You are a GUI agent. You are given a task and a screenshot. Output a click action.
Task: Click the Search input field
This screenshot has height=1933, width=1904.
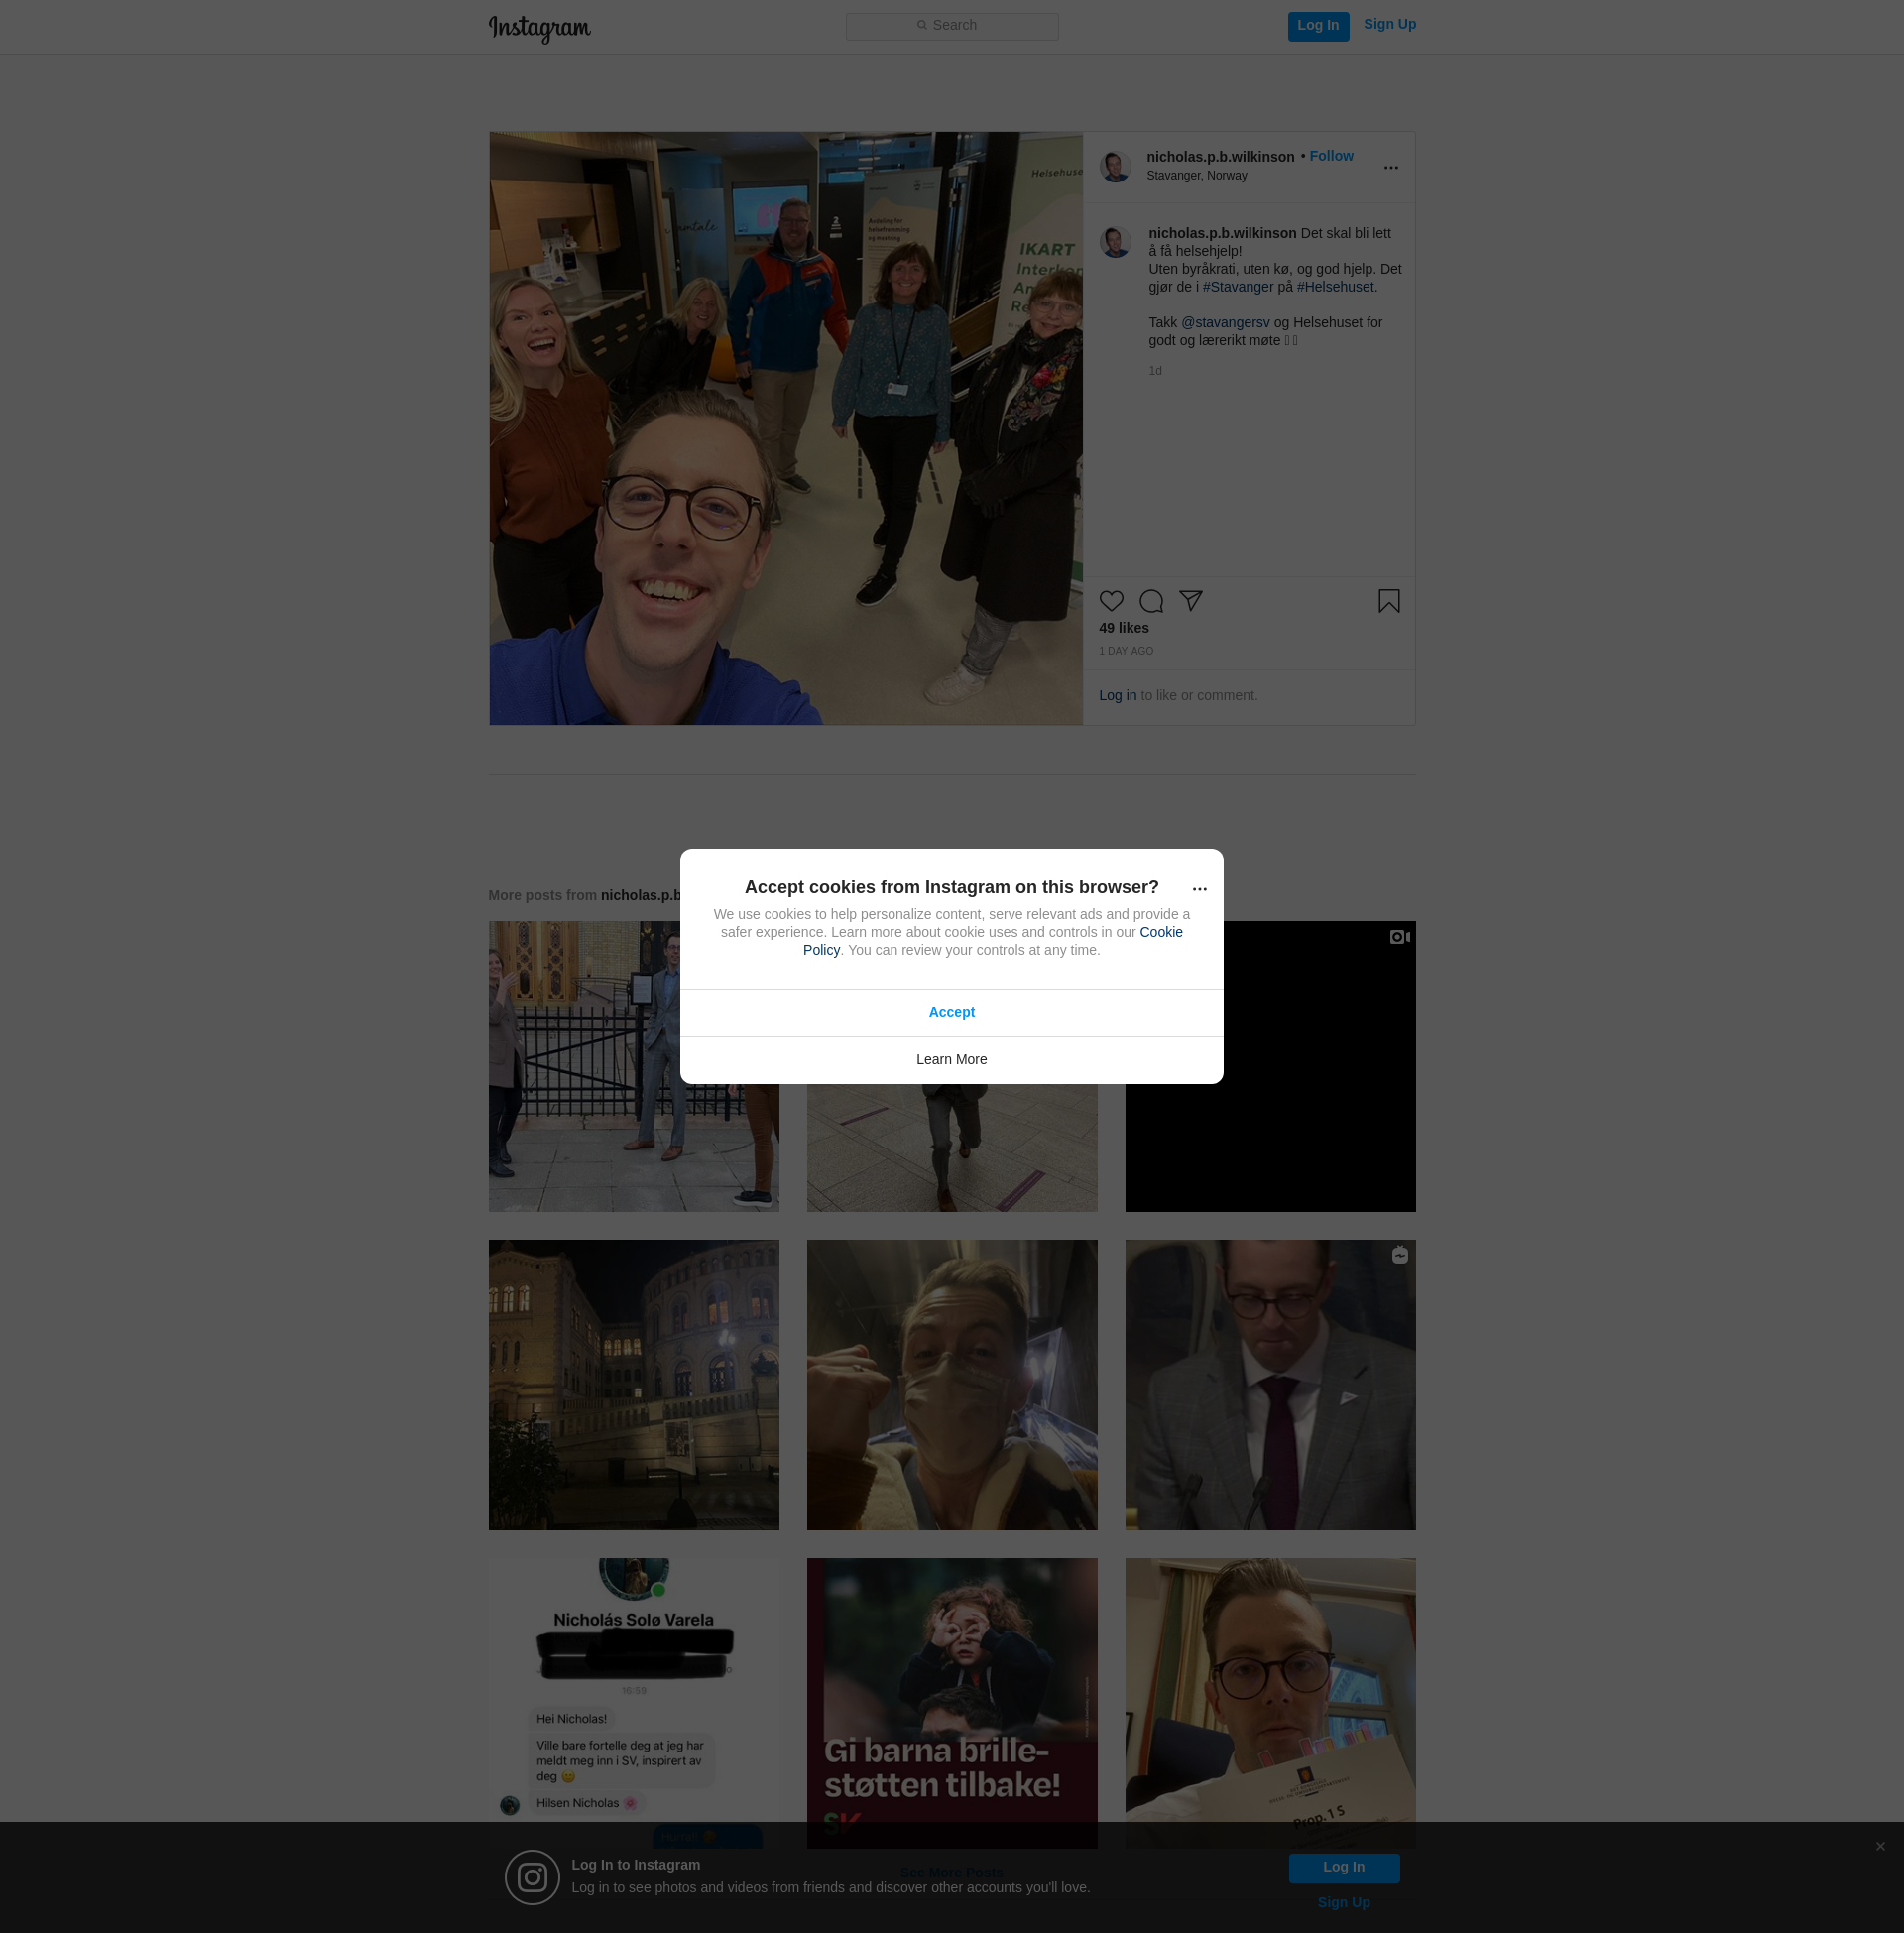[951, 26]
